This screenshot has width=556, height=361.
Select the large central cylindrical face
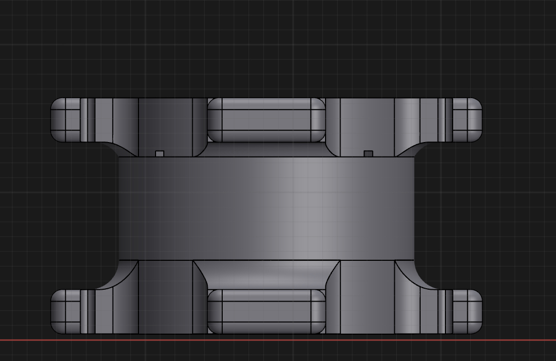click(x=266, y=208)
